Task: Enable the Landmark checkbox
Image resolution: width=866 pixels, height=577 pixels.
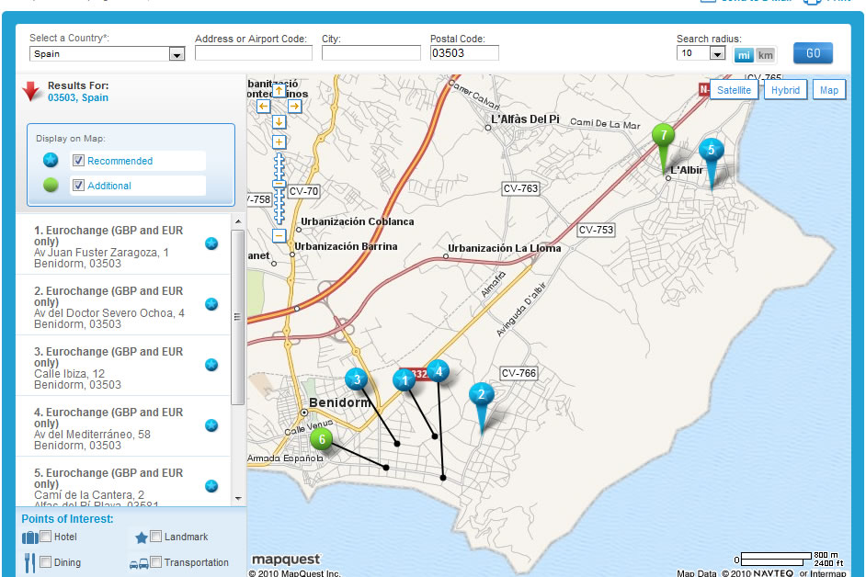Action: 155,537
